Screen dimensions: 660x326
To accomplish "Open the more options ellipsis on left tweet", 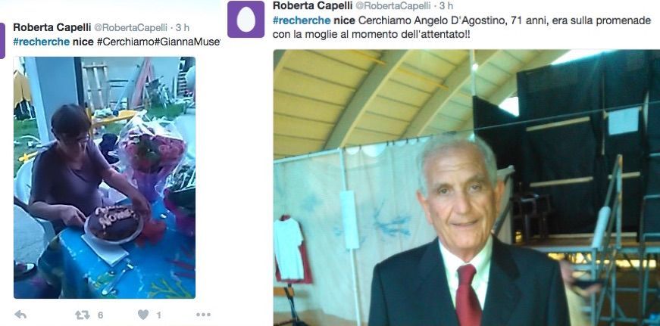I will tap(203, 315).
